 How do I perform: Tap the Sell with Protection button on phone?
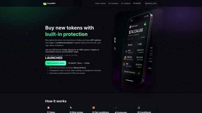tap(131, 72)
